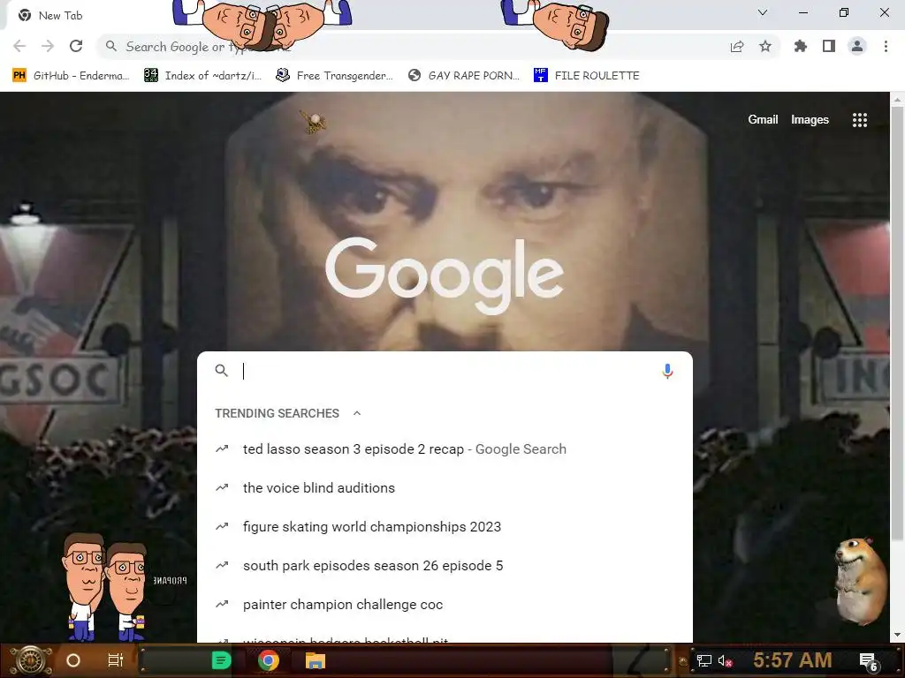
Task: Click the scrollbar down arrow
Action: click(897, 635)
